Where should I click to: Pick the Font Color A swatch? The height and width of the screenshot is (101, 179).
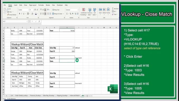coord(36,14)
